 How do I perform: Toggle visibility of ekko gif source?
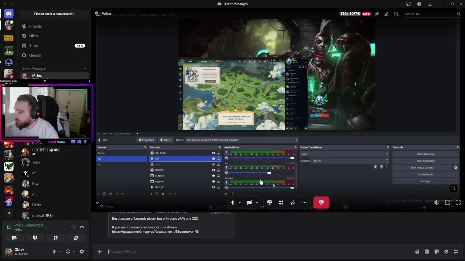click(214, 187)
